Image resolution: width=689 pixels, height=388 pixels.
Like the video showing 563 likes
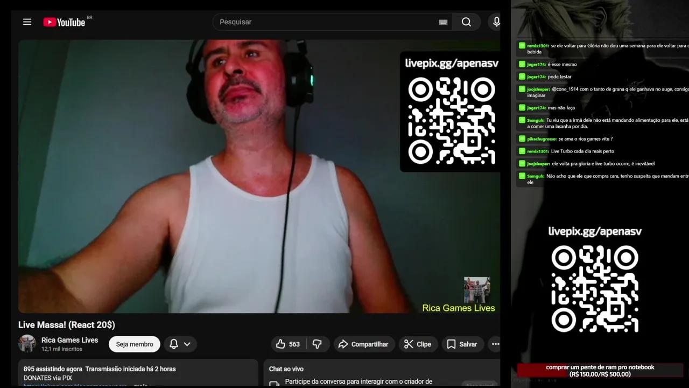[x=288, y=344]
